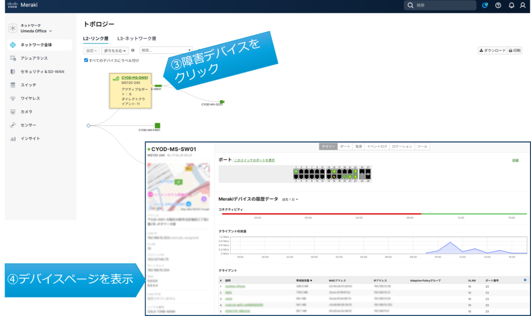Click the Insight bar chart sidebar icon
The image size is (531, 316).
pos(13,139)
